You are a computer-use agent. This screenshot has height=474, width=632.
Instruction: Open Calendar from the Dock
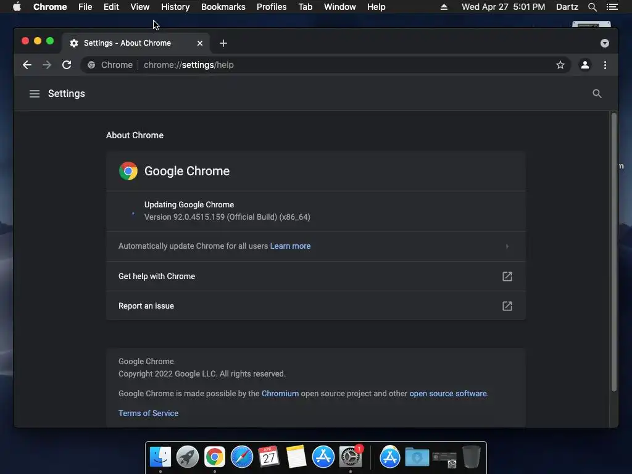click(269, 457)
